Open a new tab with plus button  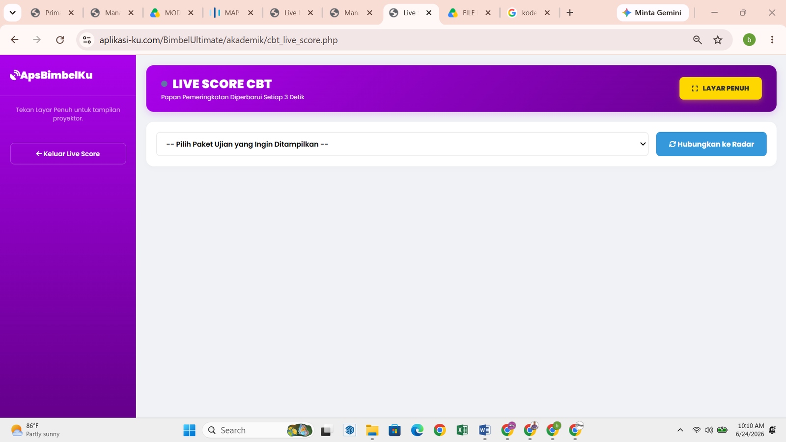[x=570, y=13]
